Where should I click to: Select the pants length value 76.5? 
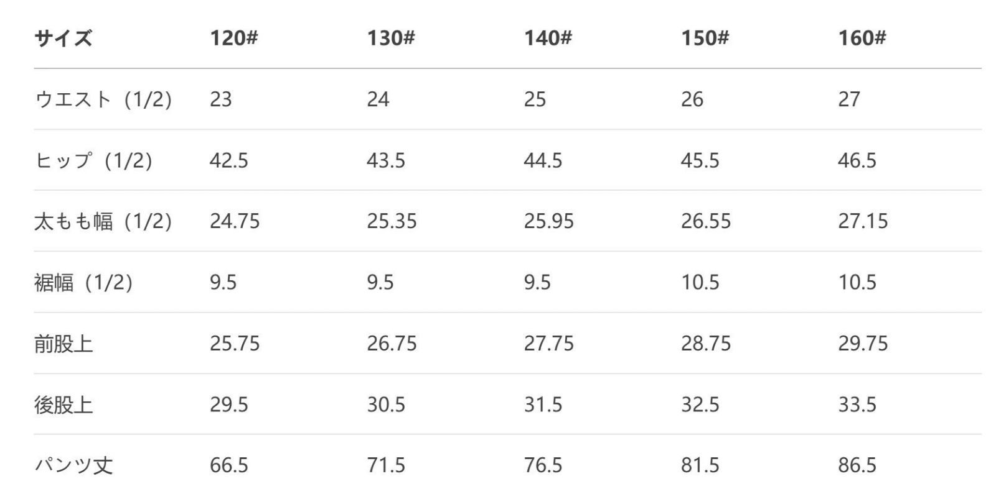coord(543,465)
